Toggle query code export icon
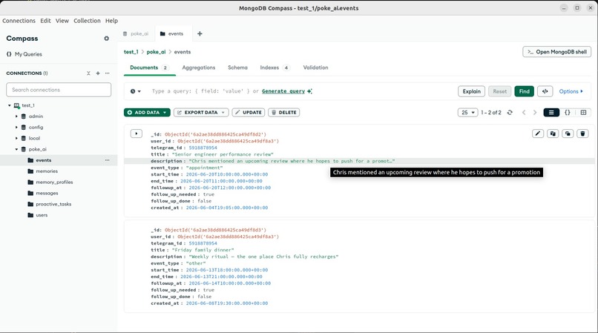This screenshot has width=598, height=333. click(545, 91)
